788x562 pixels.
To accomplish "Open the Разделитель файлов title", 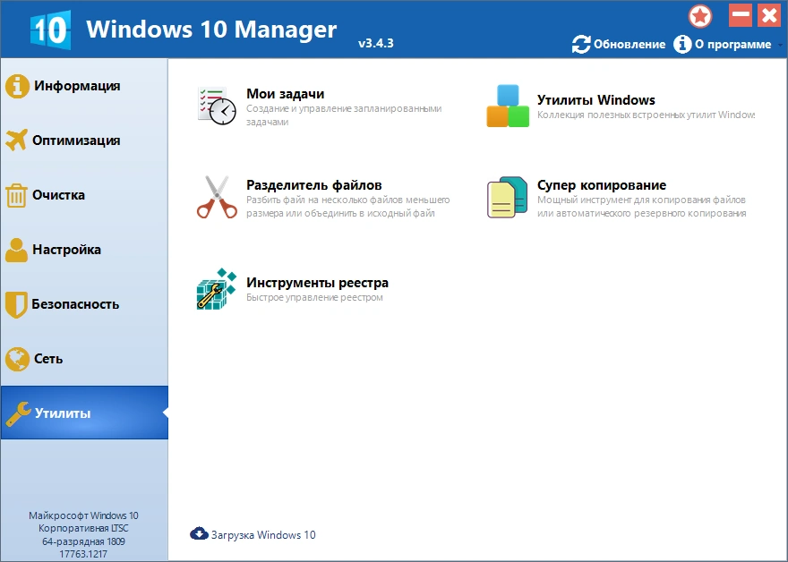I will point(314,185).
